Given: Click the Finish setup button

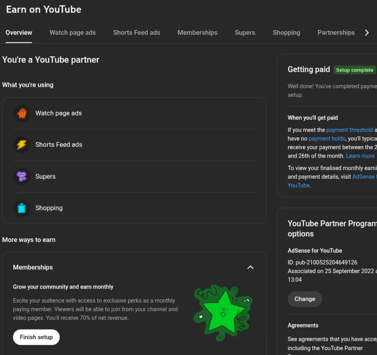Looking at the screenshot, I should point(36,337).
